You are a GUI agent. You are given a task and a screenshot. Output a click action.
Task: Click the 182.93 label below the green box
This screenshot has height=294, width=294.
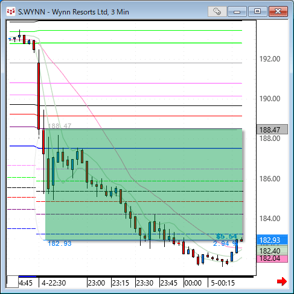click(60, 243)
